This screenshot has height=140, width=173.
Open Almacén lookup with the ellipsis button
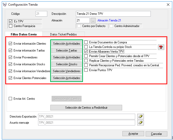93,20
